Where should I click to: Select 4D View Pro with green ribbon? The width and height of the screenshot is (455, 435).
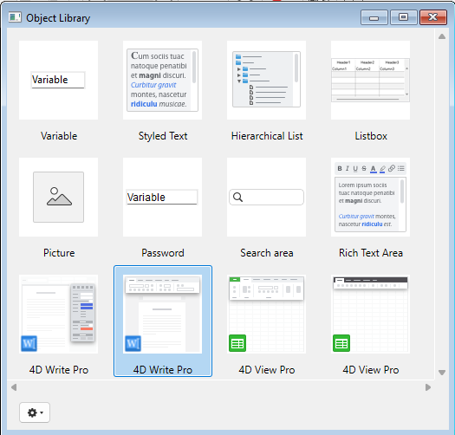[x=266, y=314]
